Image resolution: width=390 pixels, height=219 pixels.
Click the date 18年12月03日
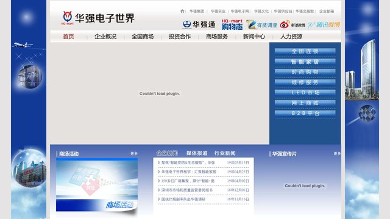[x=238, y=190]
